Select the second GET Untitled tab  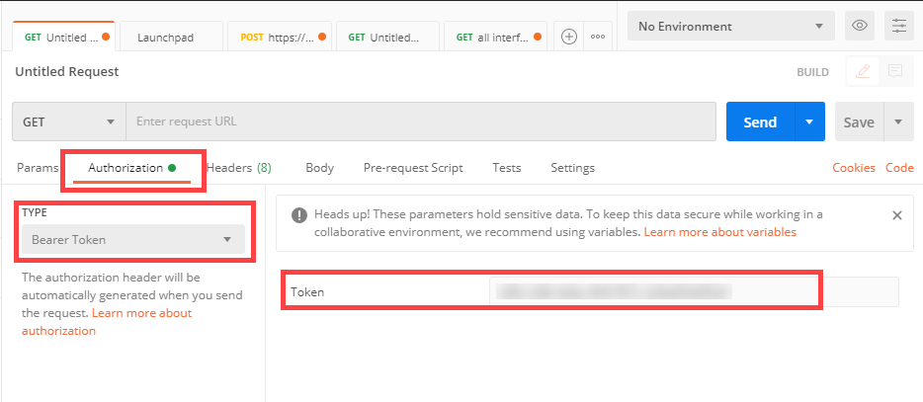coord(388,38)
